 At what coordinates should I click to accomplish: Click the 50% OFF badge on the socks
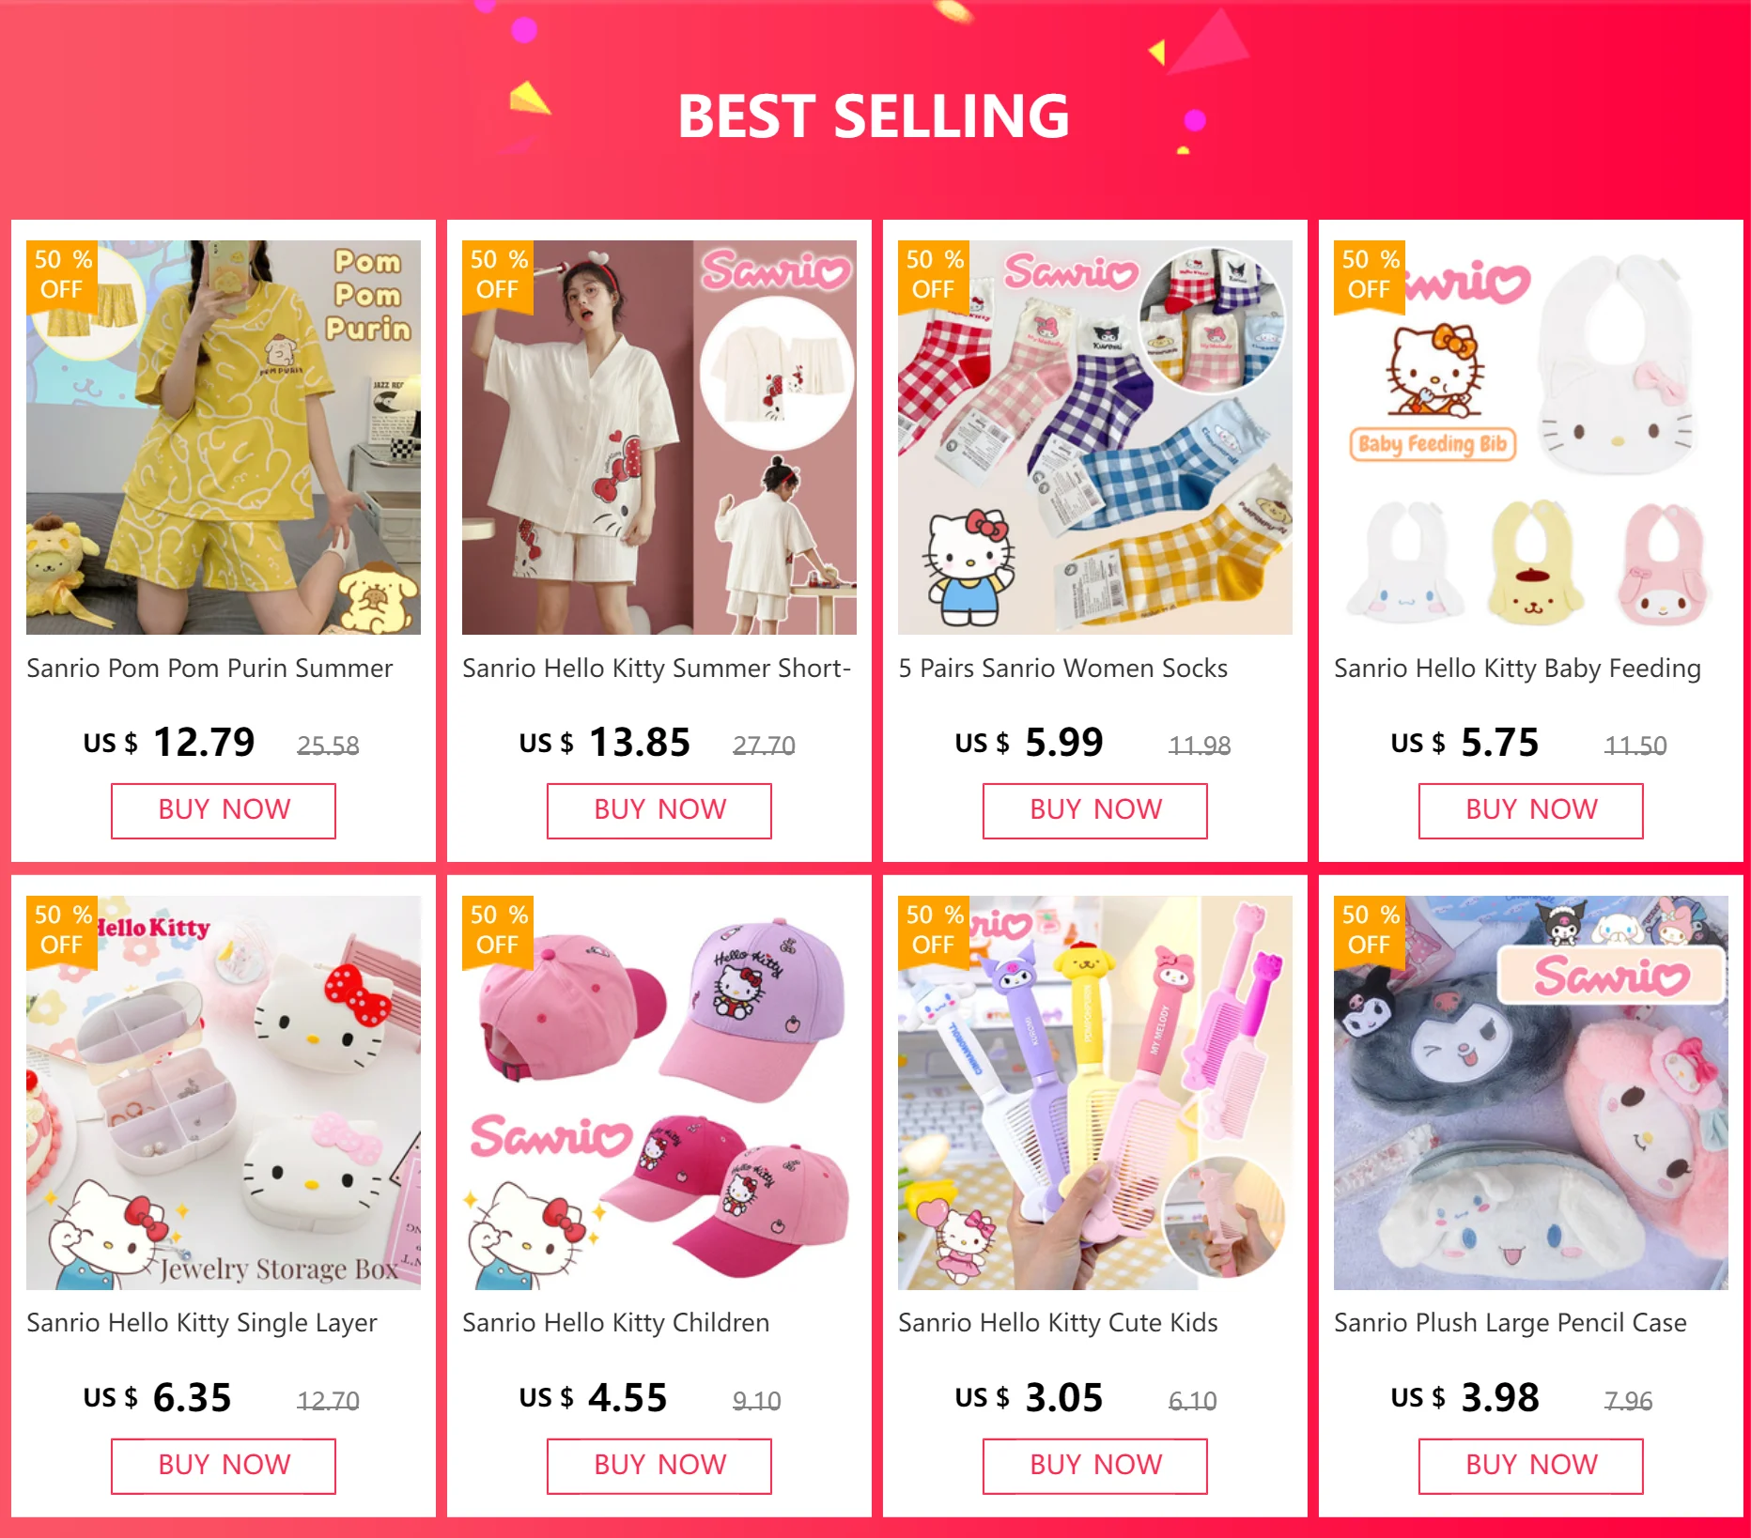(x=934, y=275)
